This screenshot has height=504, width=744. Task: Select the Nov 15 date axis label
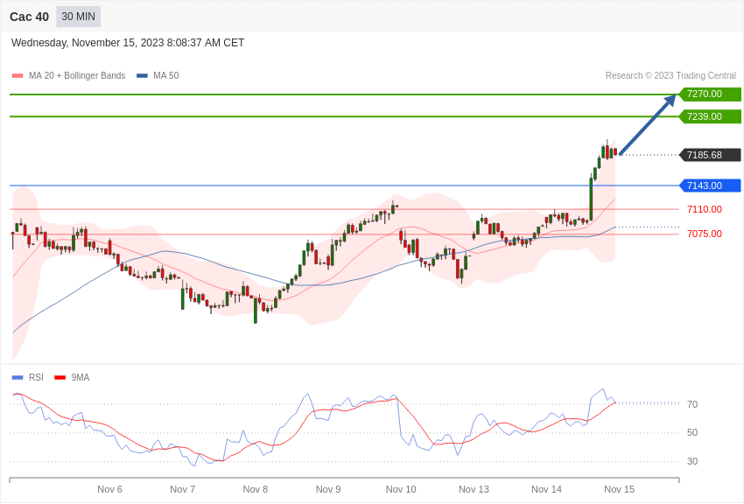pyautogui.click(x=619, y=489)
